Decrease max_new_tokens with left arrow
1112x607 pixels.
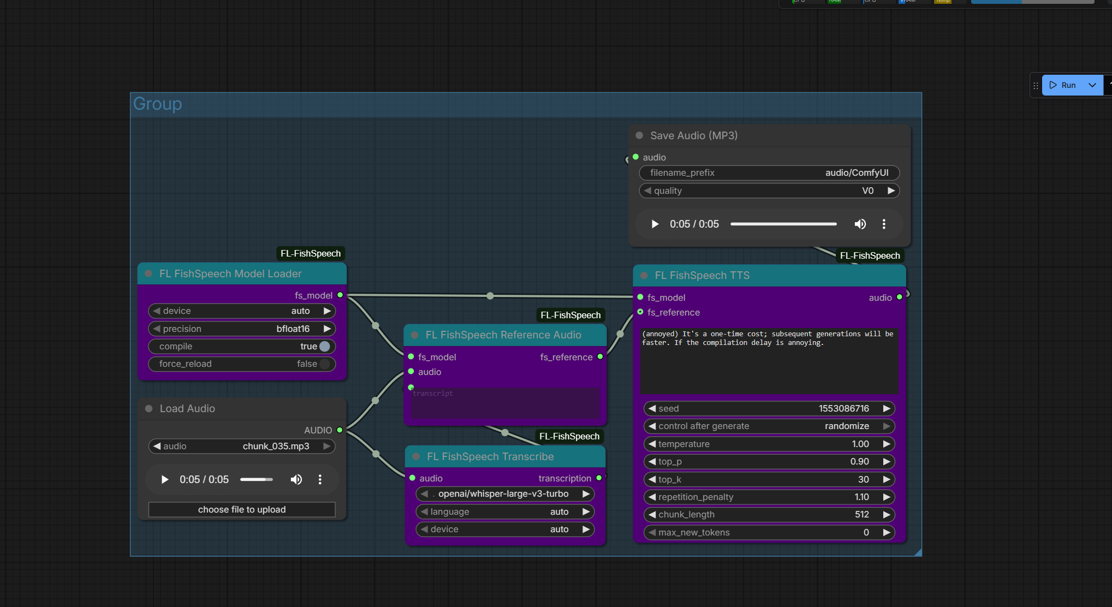[652, 532]
